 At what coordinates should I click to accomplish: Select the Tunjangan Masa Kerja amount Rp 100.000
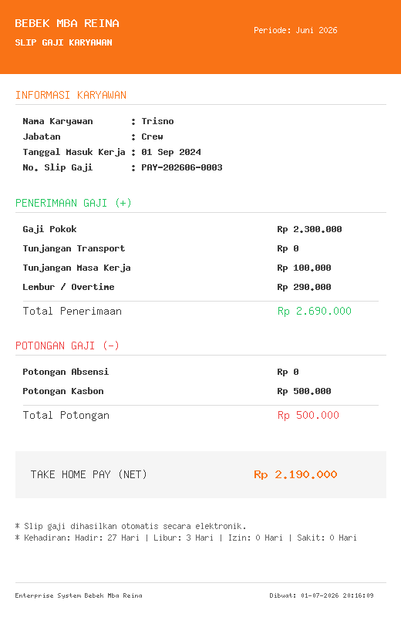304,268
